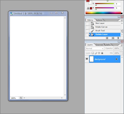Click the history panel trash icon

[x=118, y=38]
